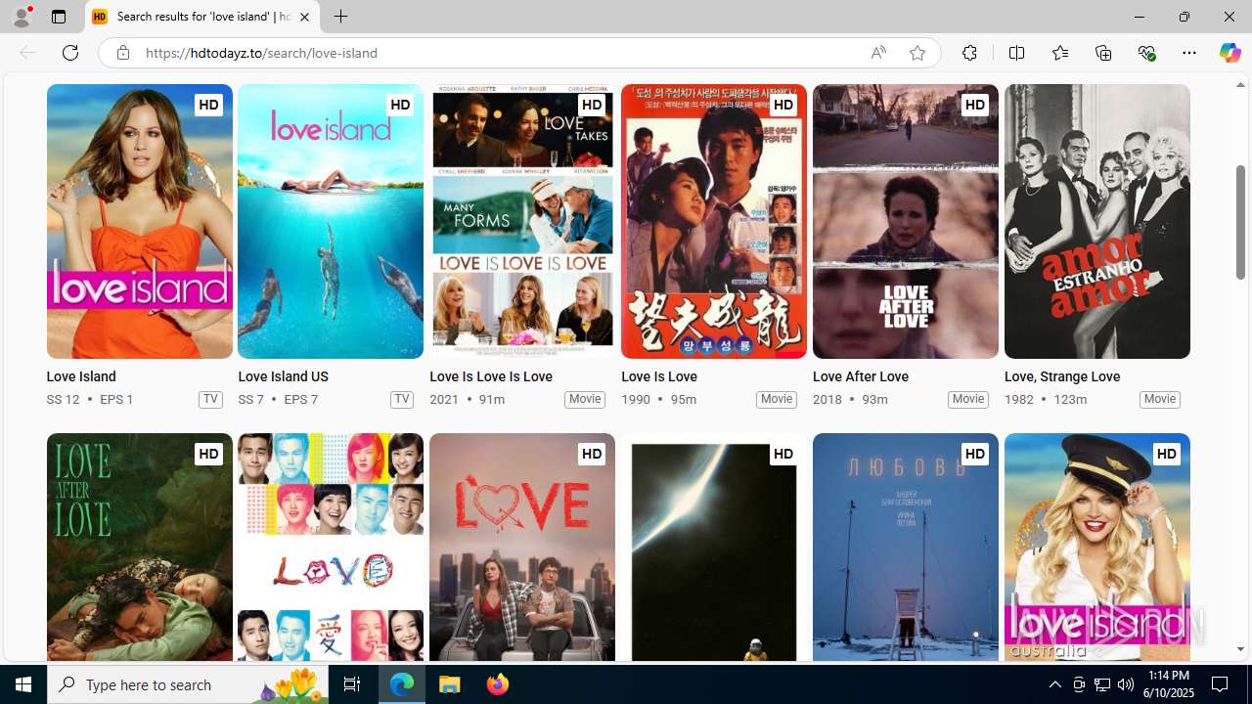Click Movie tag on the 1990 Love Is Love

[x=777, y=399]
